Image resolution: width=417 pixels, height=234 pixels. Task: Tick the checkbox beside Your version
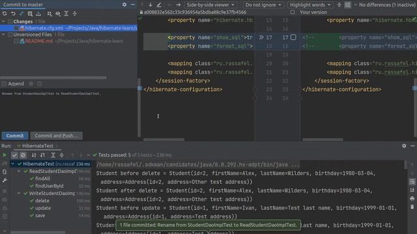(x=293, y=12)
